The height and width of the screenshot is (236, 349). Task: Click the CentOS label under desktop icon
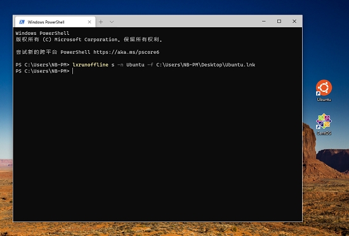point(324,133)
